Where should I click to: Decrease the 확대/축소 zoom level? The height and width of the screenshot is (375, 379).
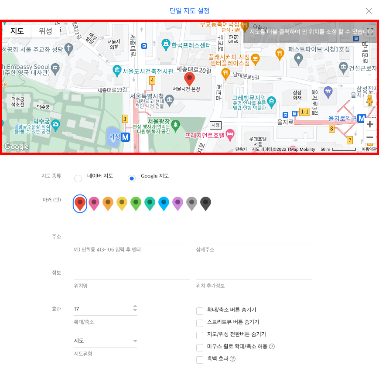click(135, 310)
